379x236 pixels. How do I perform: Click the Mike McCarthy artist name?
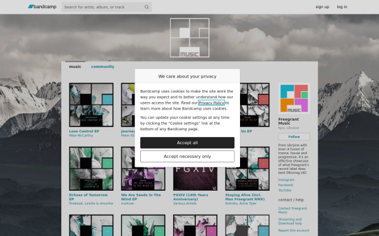[x=81, y=135]
